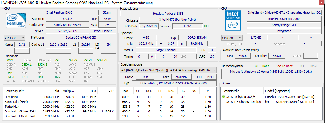Open the GPU #0 selector dropdown
The width and height of the screenshot is (325, 123).
pyautogui.click(x=232, y=38)
